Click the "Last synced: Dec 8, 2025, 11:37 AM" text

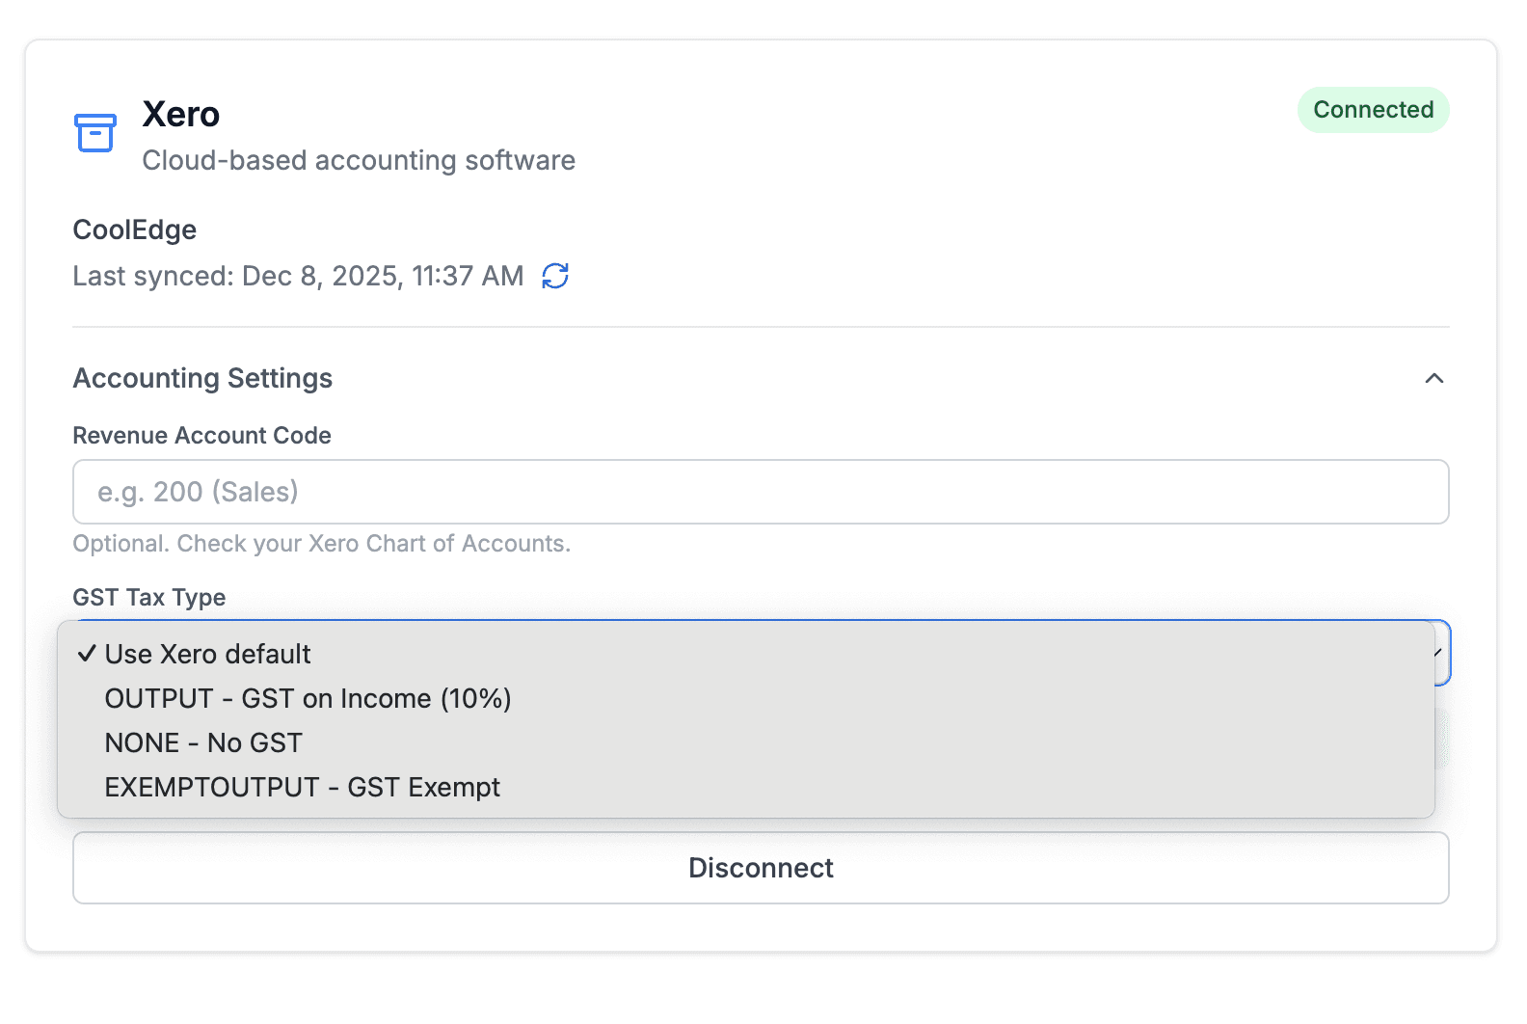298,276
